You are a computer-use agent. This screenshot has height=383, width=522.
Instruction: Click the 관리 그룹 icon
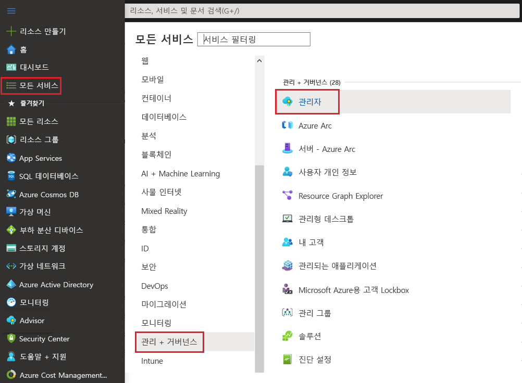[x=287, y=313]
